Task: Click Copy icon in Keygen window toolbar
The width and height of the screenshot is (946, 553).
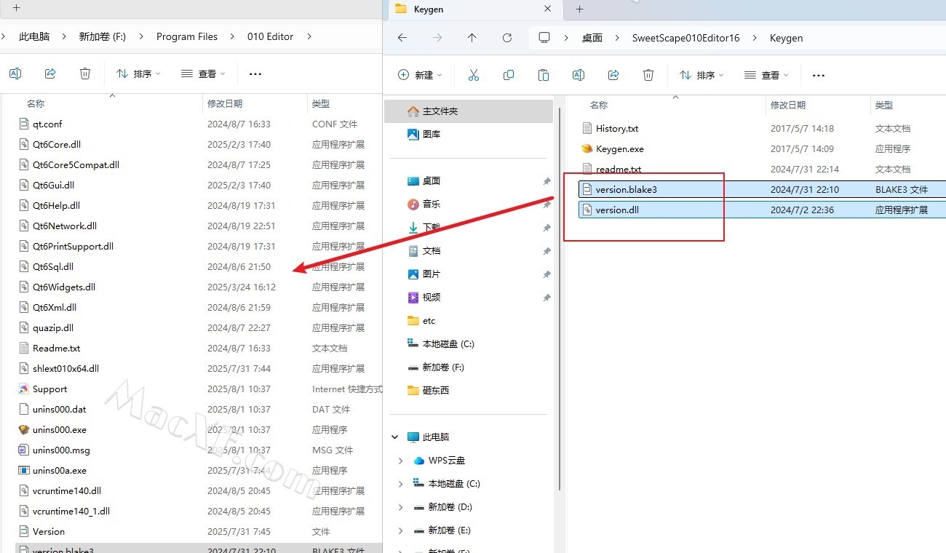Action: [x=509, y=75]
